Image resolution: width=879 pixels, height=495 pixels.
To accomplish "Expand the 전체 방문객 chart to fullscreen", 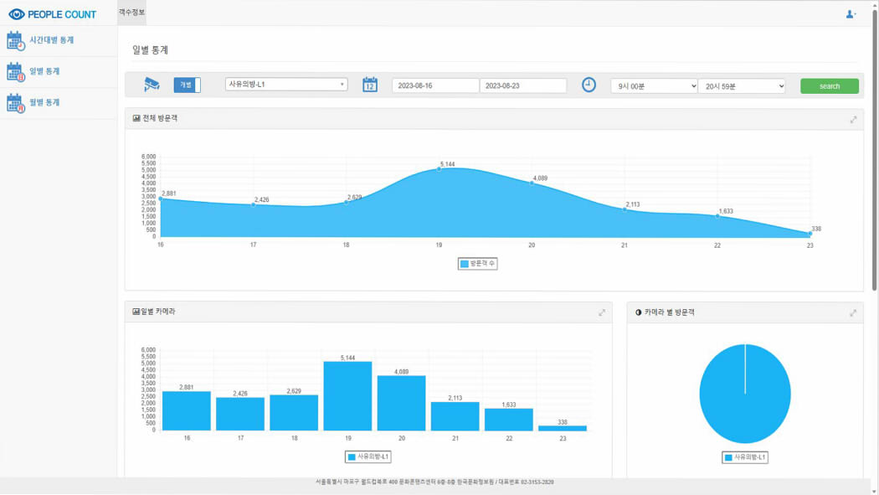I will pyautogui.click(x=853, y=120).
